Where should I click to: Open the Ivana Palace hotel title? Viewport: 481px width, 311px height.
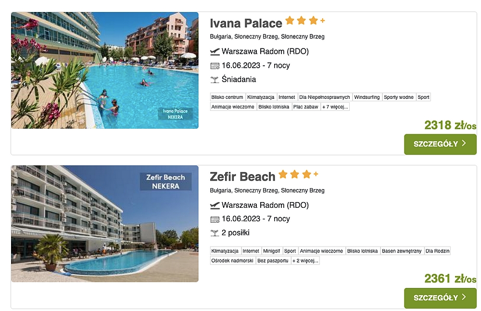click(x=246, y=23)
